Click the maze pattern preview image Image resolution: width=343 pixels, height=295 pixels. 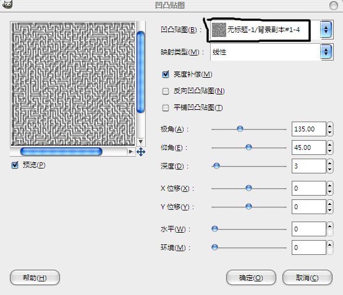(74, 84)
